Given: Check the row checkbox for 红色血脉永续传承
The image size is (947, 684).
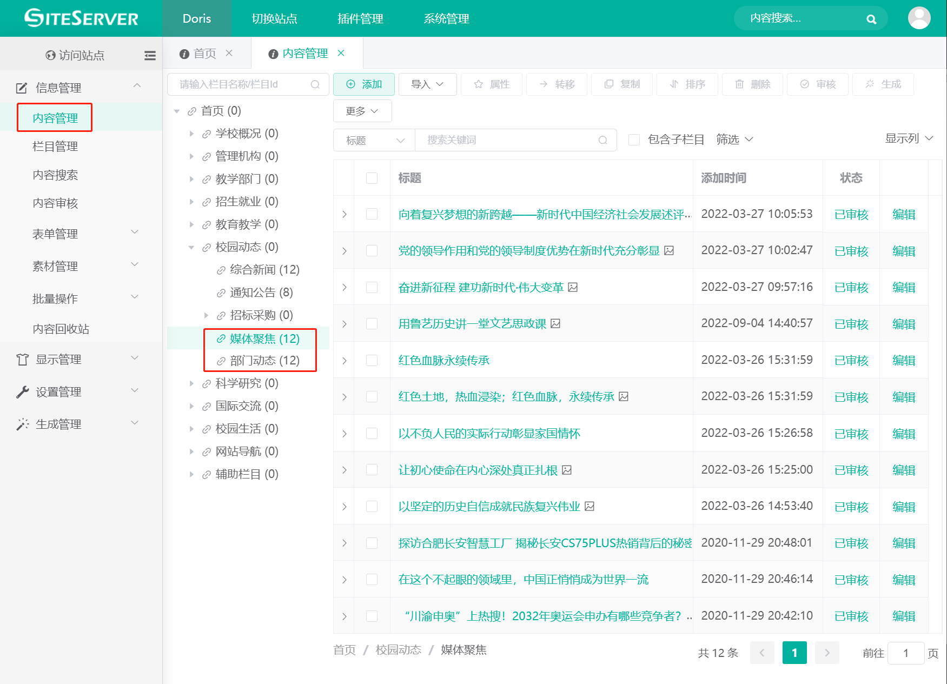Looking at the screenshot, I should (x=372, y=360).
